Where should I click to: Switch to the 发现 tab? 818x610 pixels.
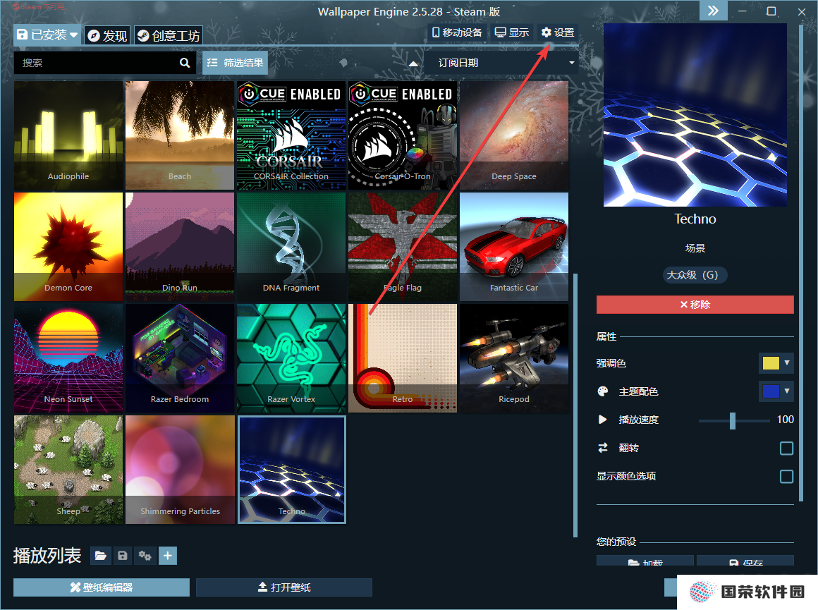[x=107, y=35]
